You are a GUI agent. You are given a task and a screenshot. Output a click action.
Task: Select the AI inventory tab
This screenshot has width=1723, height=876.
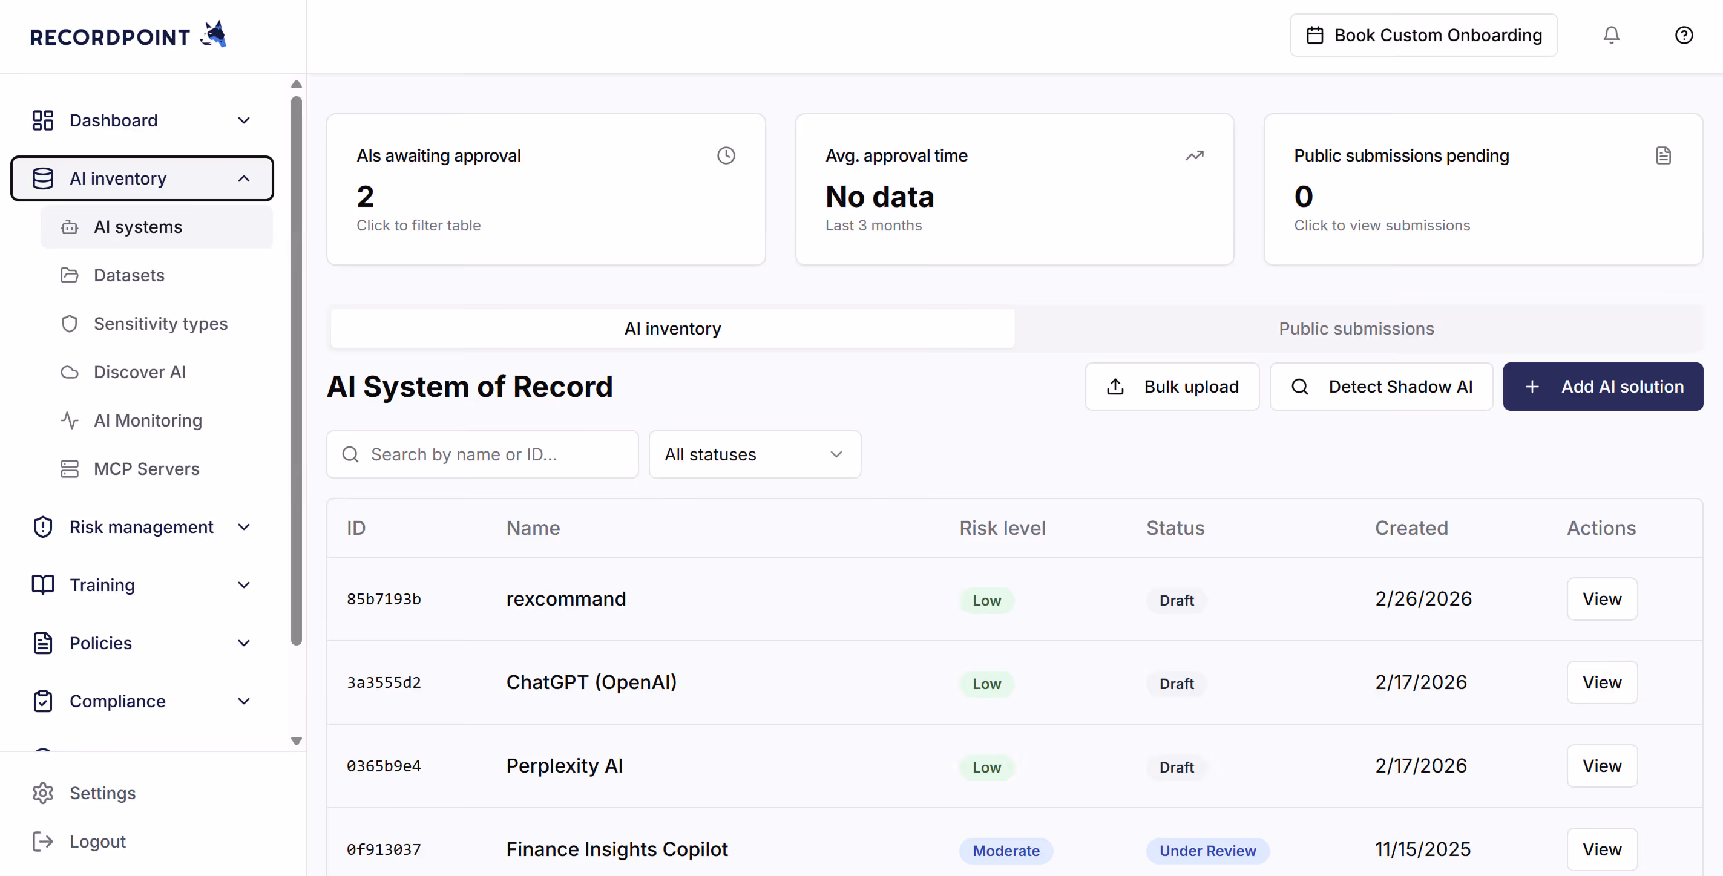click(x=672, y=328)
